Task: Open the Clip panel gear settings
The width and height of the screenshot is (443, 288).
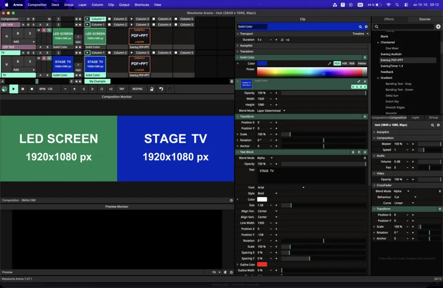Action: [366, 27]
